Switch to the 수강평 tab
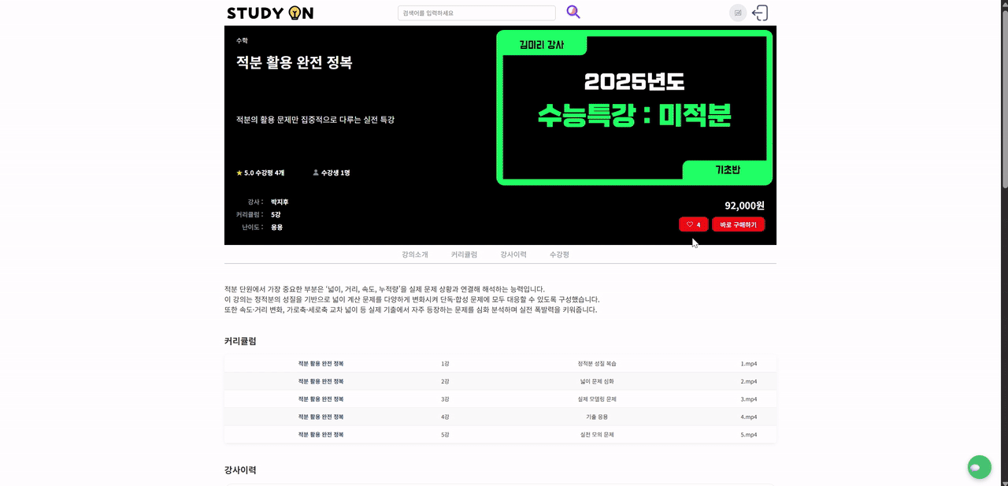Viewport: 1008px width, 486px height. pyautogui.click(x=558, y=254)
